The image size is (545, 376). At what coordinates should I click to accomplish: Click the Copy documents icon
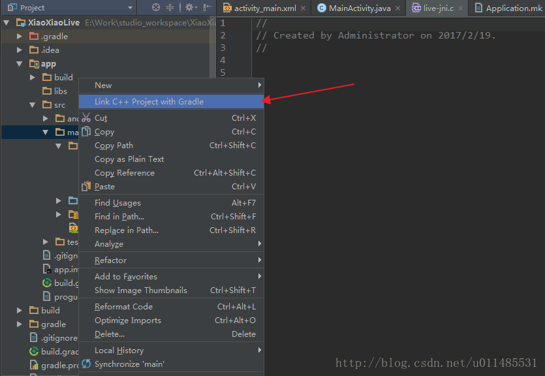pos(86,131)
